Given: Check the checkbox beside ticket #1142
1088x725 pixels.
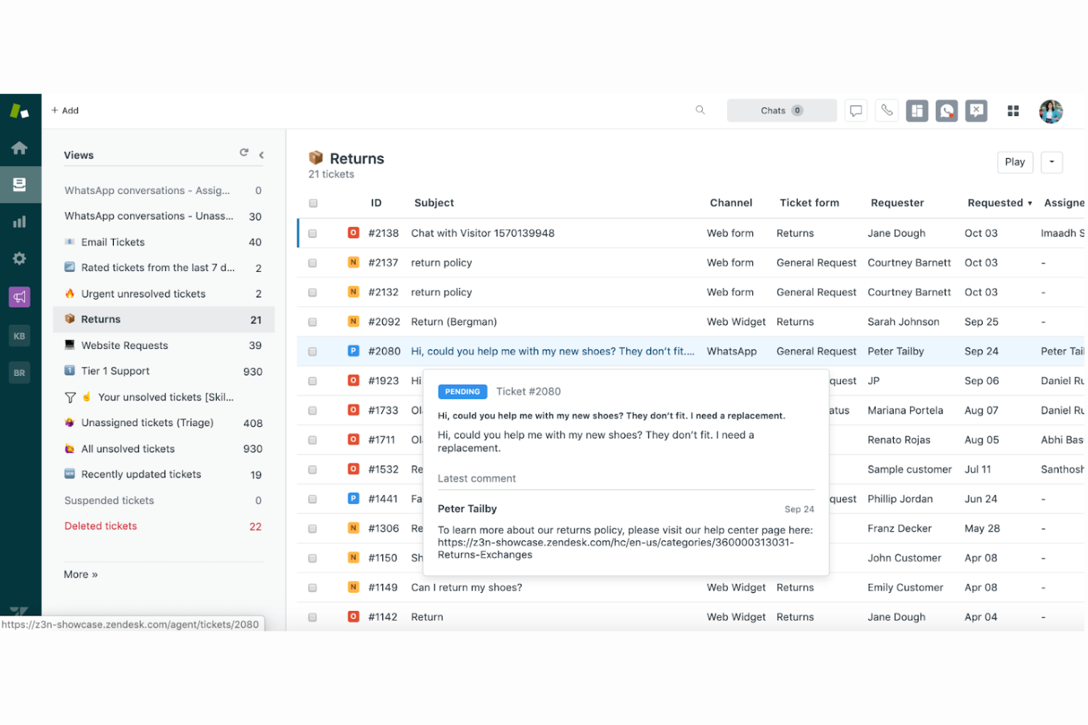Looking at the screenshot, I should pyautogui.click(x=312, y=617).
